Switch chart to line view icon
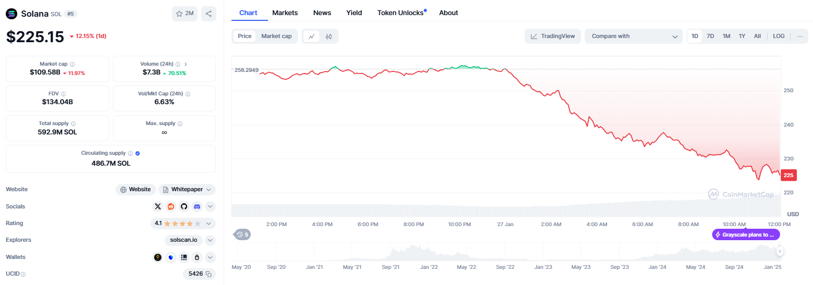Viewport: 813px width, 285px height. click(x=311, y=36)
